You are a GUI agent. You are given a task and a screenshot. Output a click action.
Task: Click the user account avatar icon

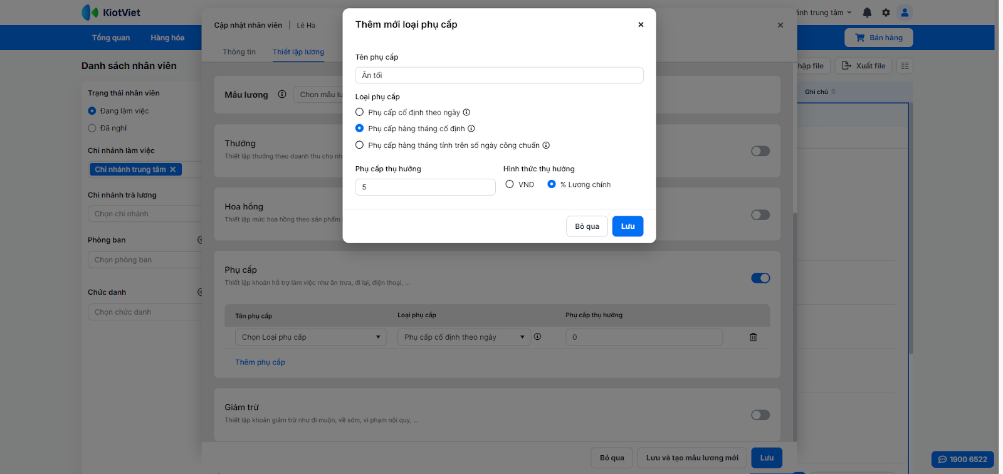[905, 13]
